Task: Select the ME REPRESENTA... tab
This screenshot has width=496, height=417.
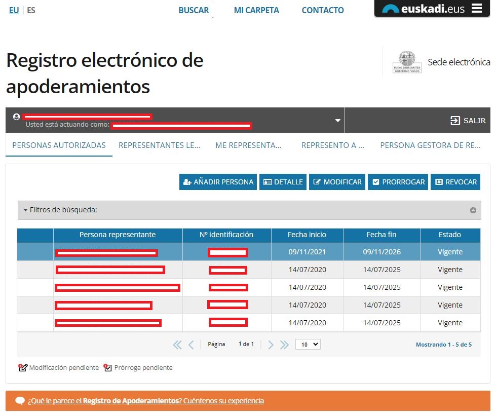Action: coord(248,145)
